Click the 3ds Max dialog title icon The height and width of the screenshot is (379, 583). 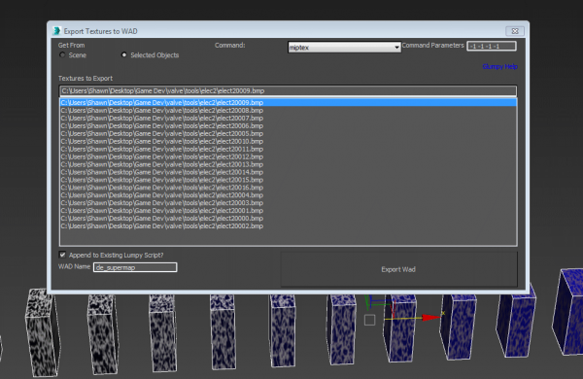point(56,31)
